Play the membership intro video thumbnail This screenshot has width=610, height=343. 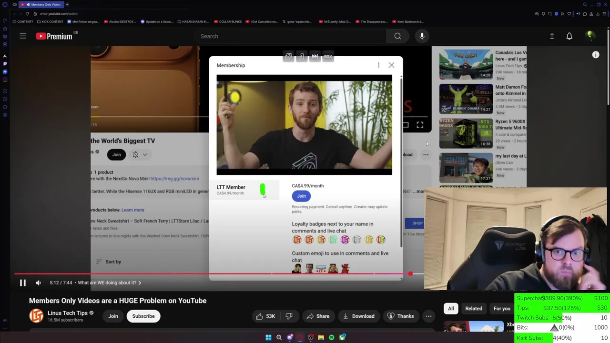[x=304, y=125]
